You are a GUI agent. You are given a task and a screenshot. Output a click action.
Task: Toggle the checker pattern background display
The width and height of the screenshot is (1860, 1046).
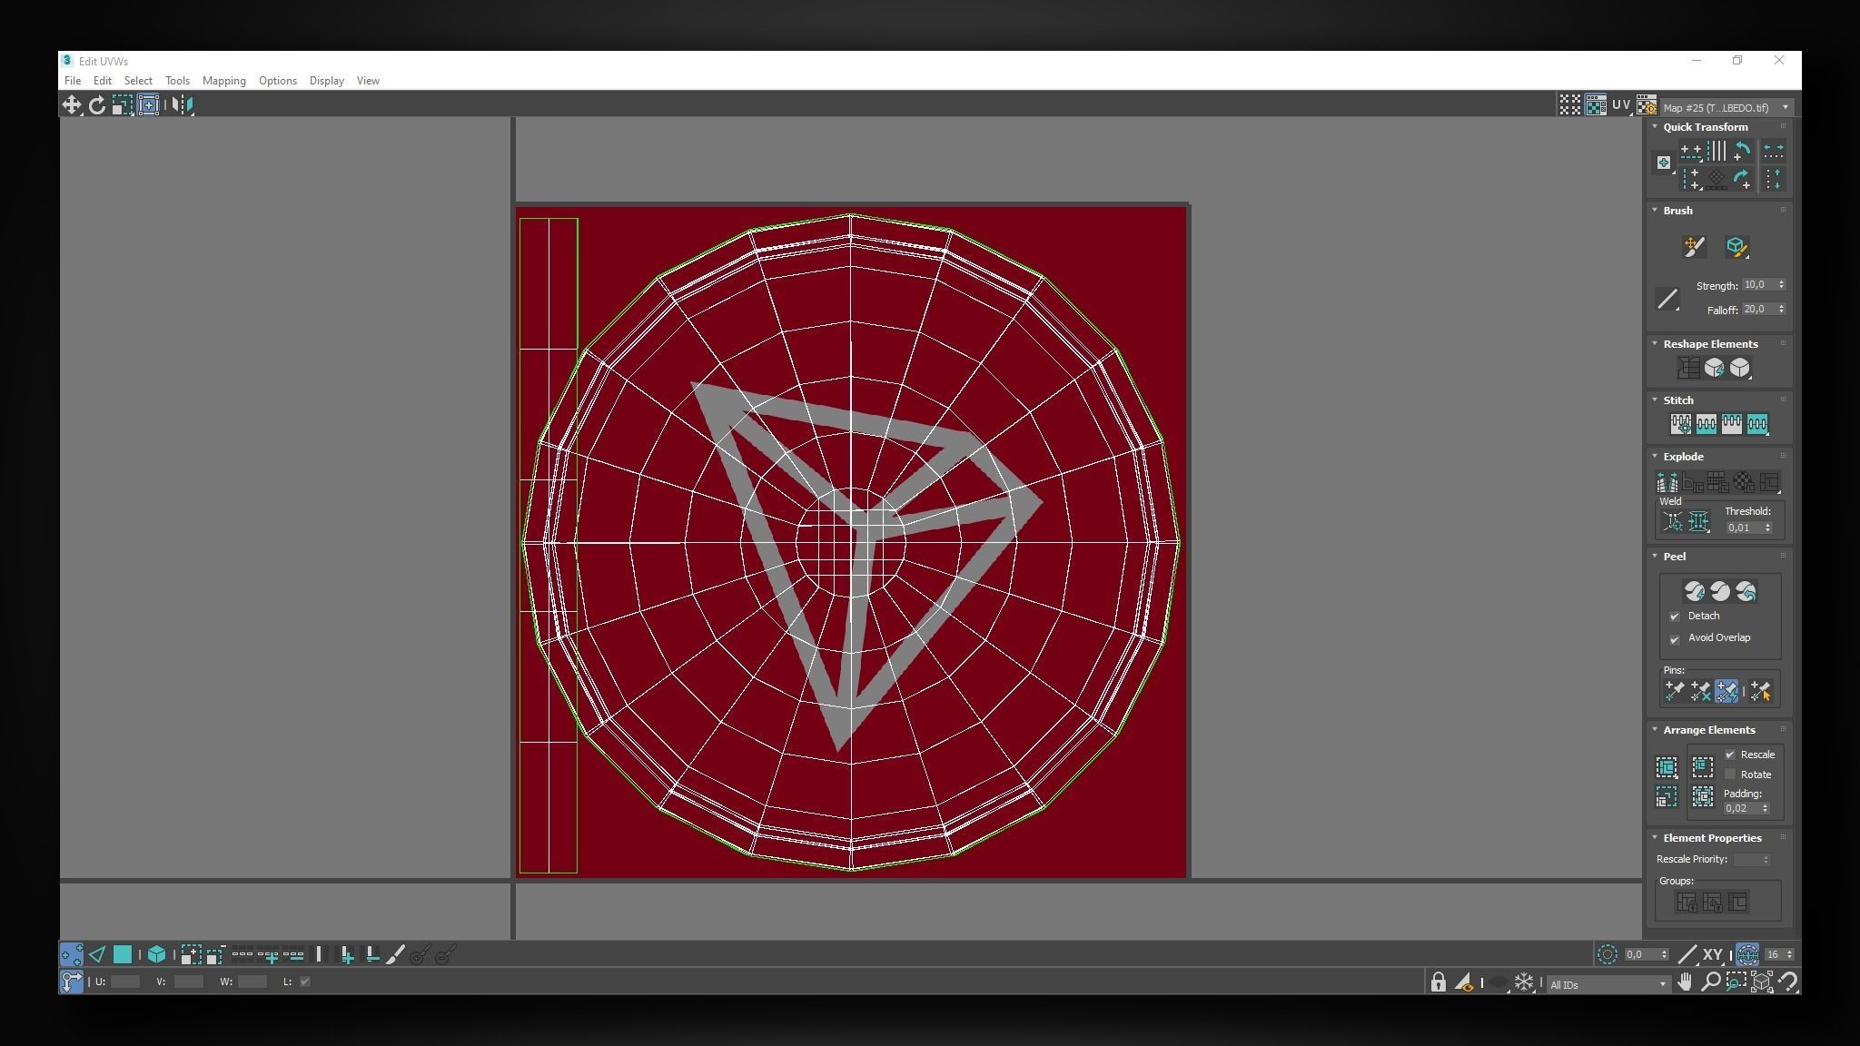pos(1596,105)
